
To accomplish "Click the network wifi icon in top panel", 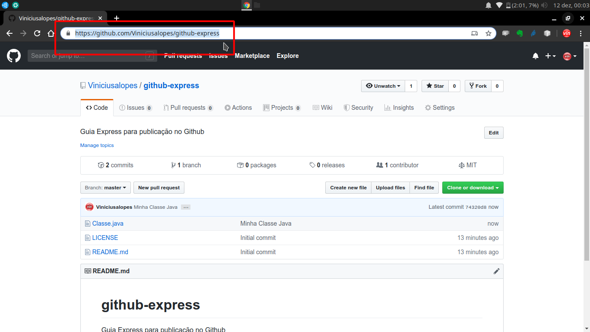I will [499, 5].
